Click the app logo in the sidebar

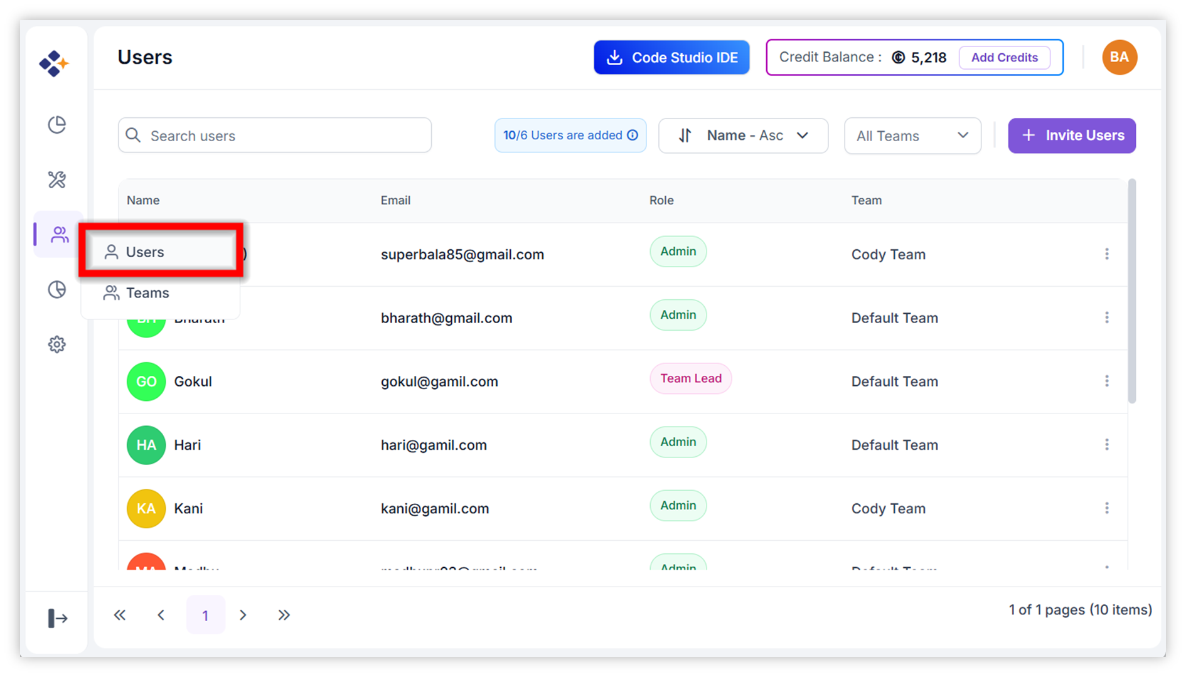pos(54,63)
